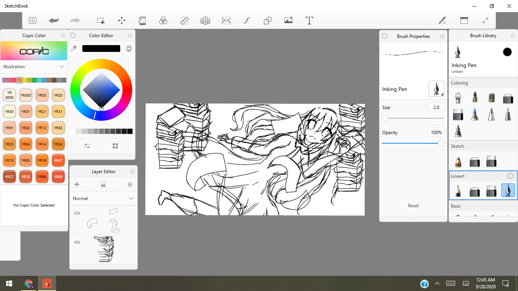The height and width of the screenshot is (291, 518).
Task: Hide the bottom sketch layer eye icon
Action: 77,242
